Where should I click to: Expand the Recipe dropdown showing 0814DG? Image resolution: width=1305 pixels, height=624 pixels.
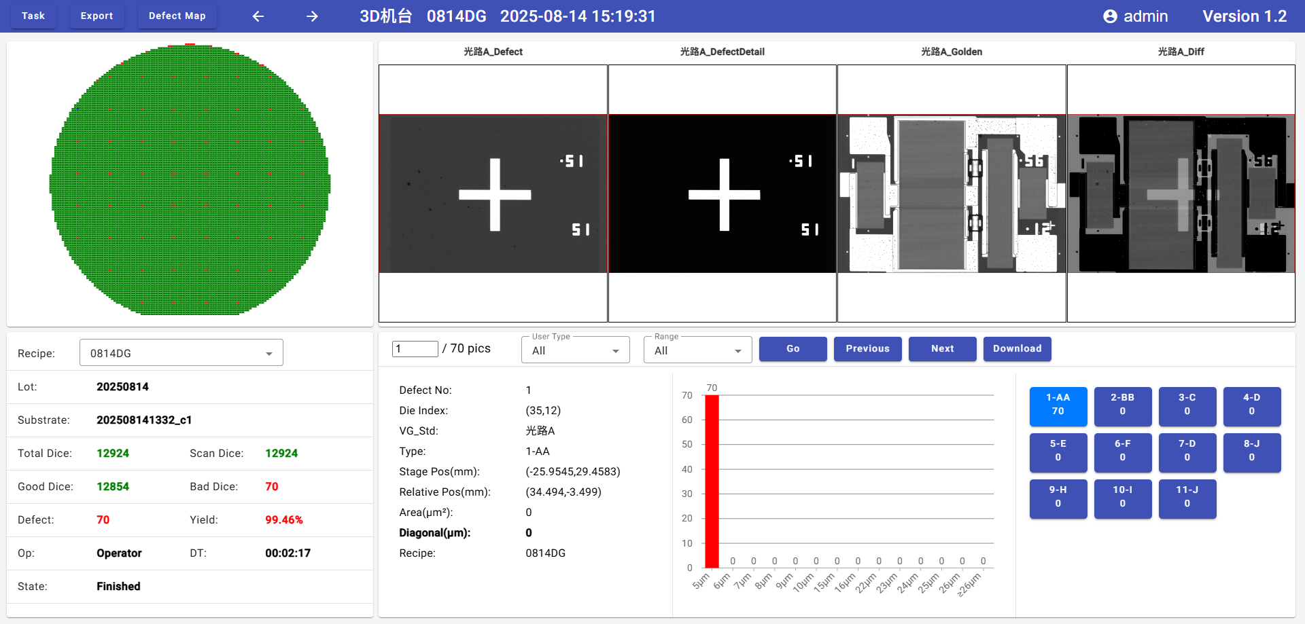(181, 353)
